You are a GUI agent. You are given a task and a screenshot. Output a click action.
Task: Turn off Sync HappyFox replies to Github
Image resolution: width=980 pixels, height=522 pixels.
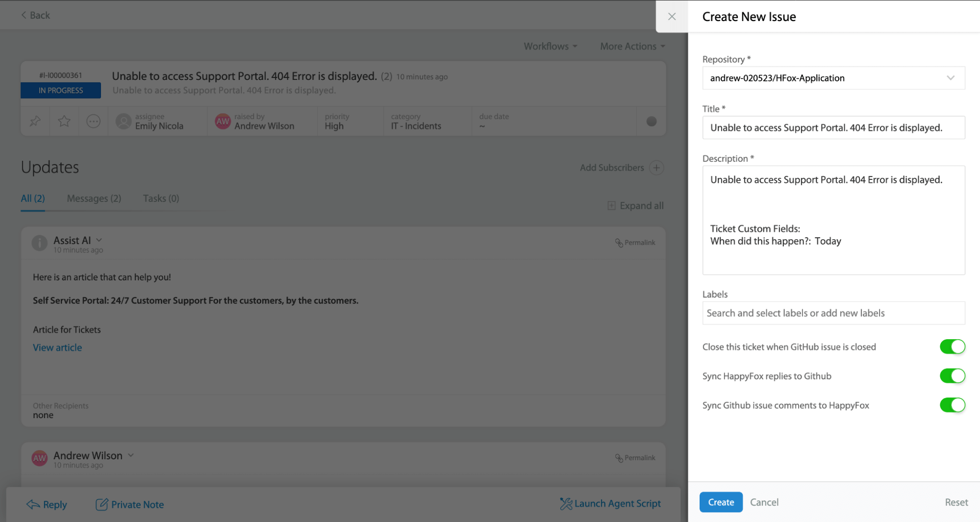pos(952,376)
